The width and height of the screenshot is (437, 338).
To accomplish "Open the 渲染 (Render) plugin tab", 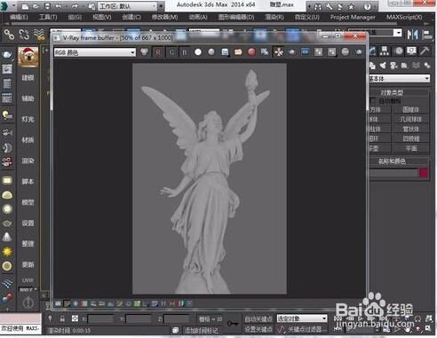I will (x=28, y=161).
